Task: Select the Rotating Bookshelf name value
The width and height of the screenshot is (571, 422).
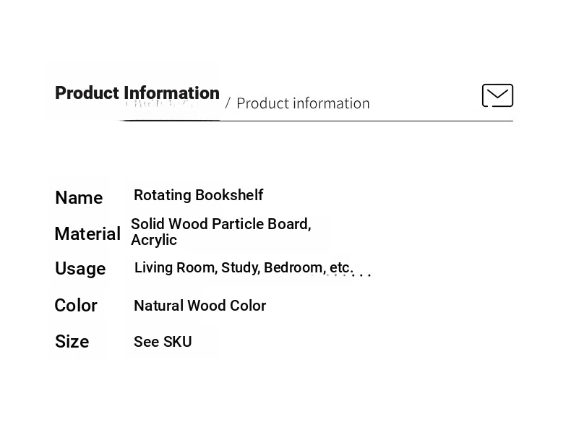Action: tap(198, 195)
